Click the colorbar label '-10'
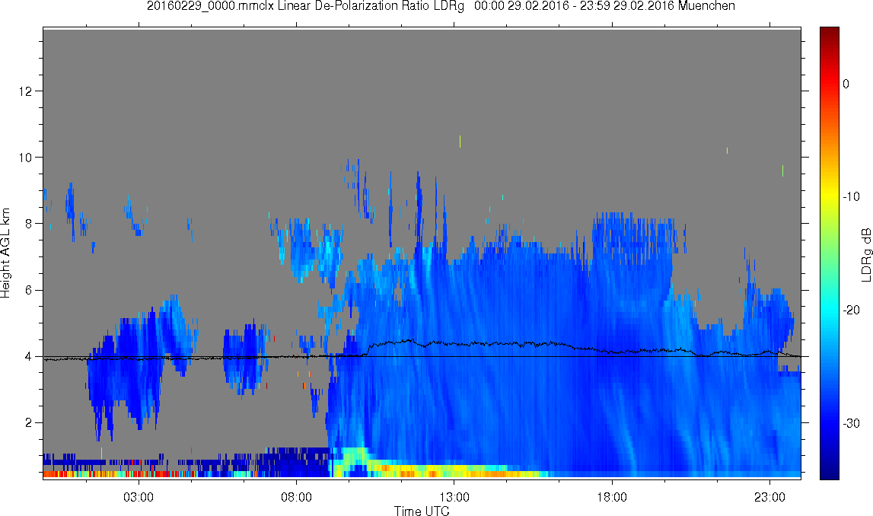The image size is (873, 516). coord(851,196)
